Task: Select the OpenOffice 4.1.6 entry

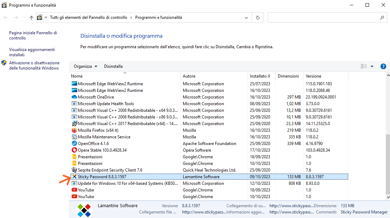Action: point(93,144)
